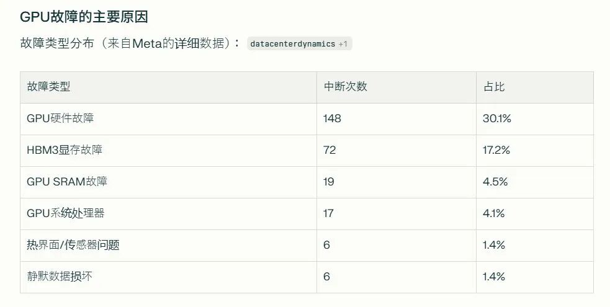Select the GPU故障的主要原因 heading
The width and height of the screenshot is (610, 307).
click(x=84, y=17)
